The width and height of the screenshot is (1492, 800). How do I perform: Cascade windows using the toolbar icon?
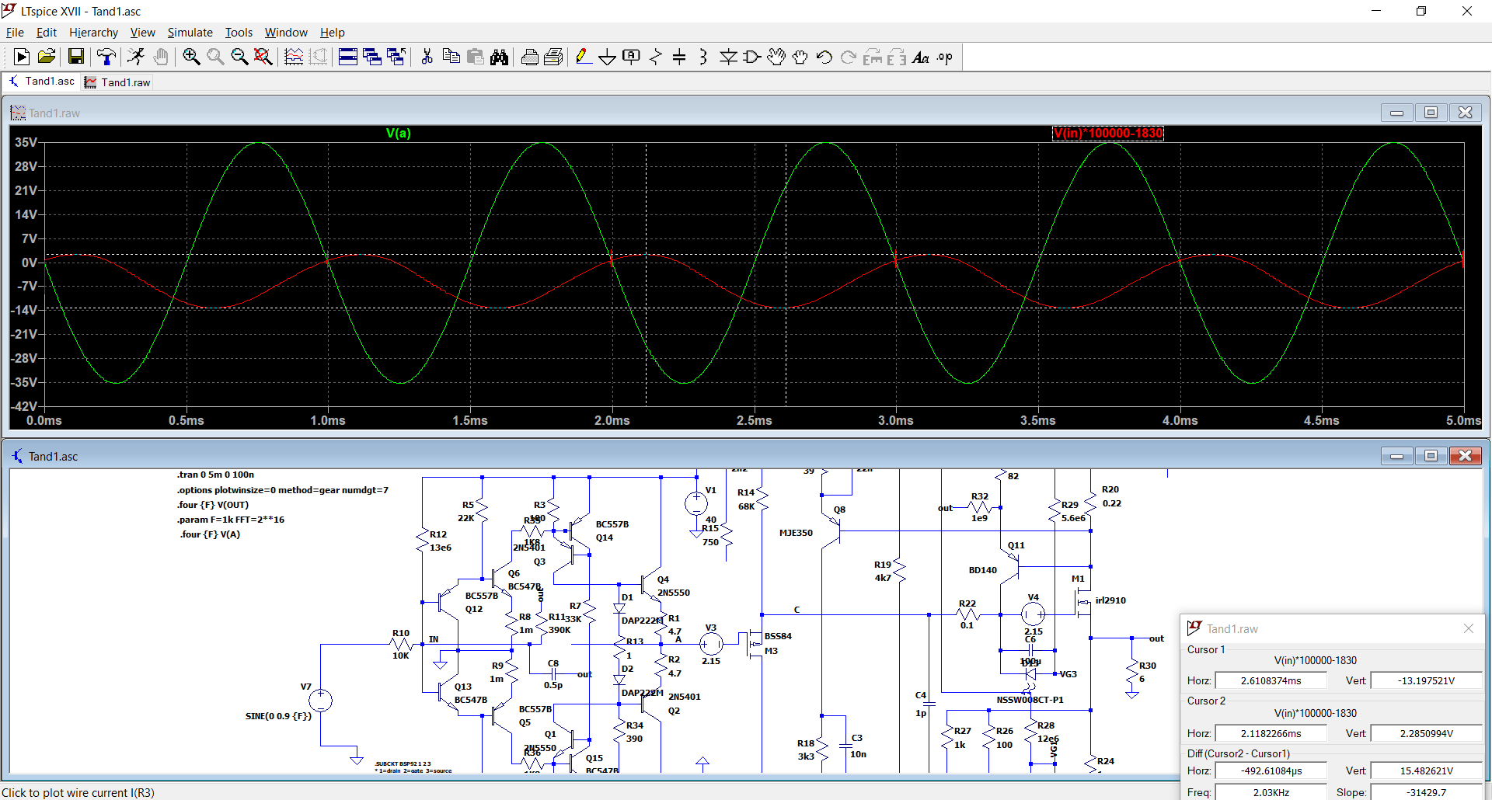372,57
